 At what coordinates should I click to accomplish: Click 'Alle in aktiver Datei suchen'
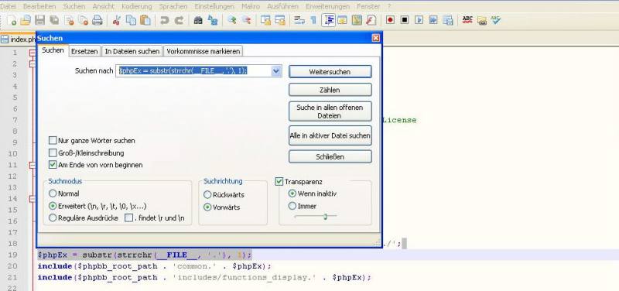[x=330, y=135]
